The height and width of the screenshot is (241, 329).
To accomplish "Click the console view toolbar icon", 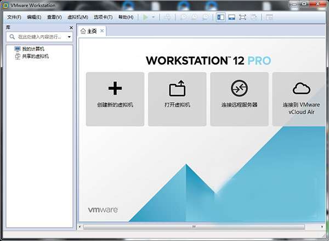I will [x=269, y=17].
